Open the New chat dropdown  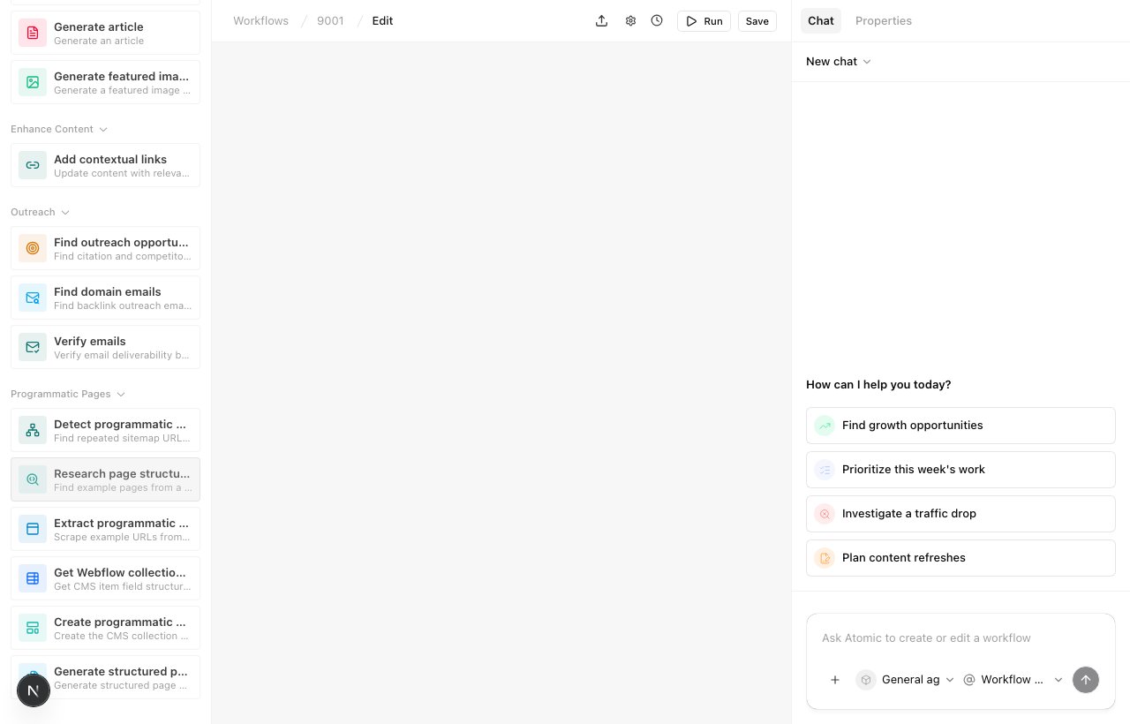pos(839,62)
